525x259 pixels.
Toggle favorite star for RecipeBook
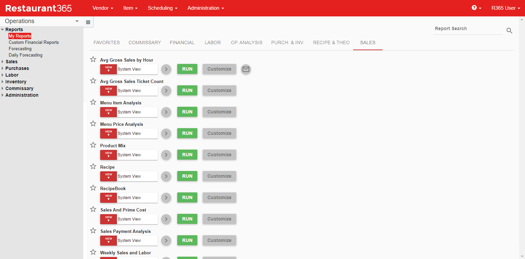pos(93,188)
